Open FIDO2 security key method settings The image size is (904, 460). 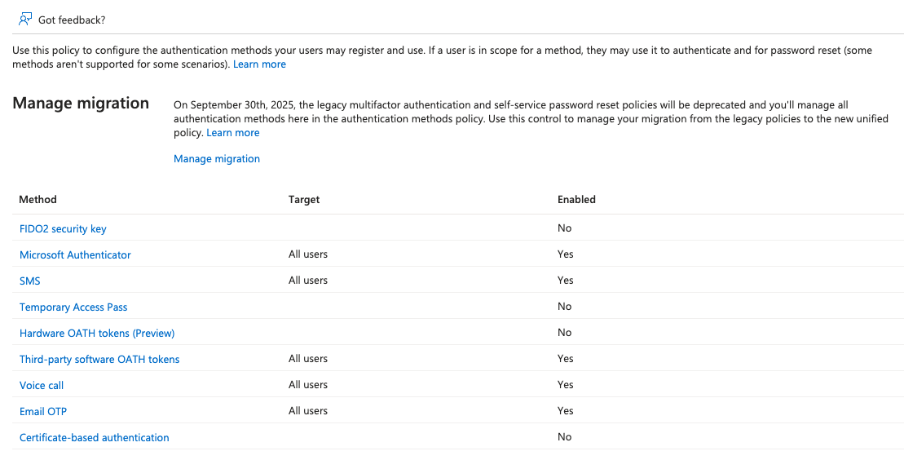(x=63, y=228)
